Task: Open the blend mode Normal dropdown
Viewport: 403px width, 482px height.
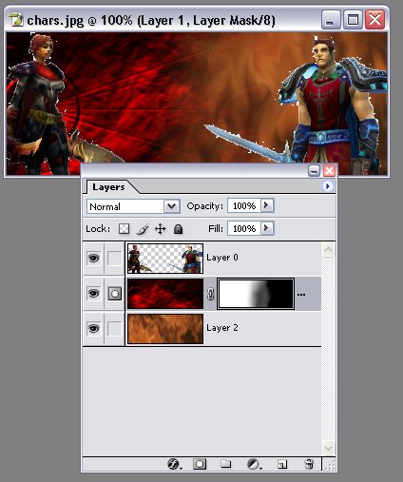Action: (x=171, y=206)
